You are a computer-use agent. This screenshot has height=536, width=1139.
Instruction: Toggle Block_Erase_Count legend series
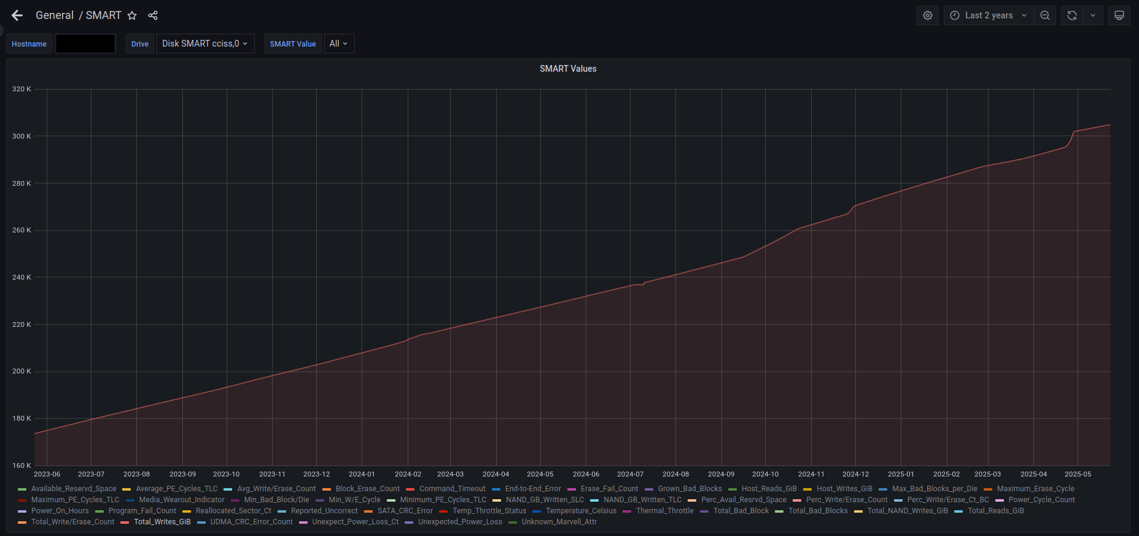coord(368,489)
